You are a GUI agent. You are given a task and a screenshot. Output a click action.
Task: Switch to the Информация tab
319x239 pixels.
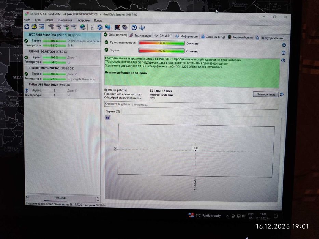[187, 36]
